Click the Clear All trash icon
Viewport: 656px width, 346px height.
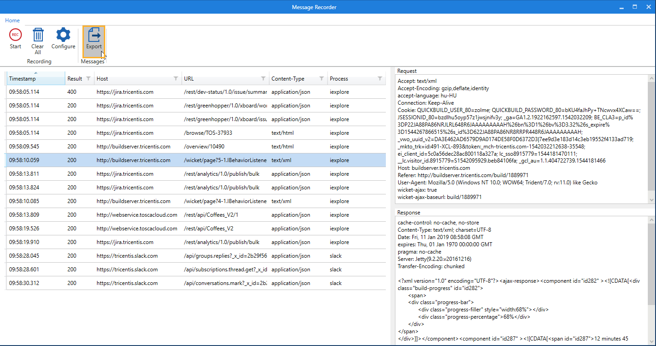(37, 35)
